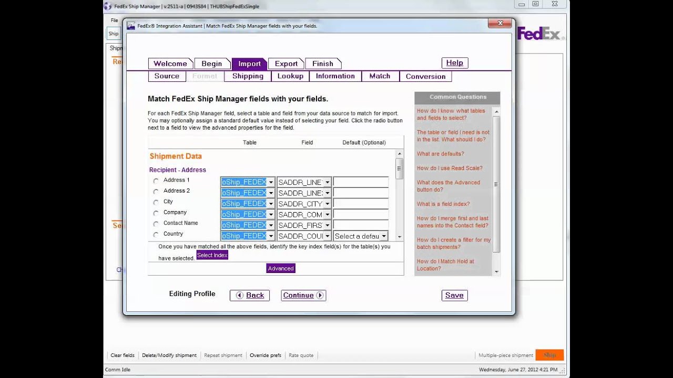Click the Common Questions scroll up arrow
The height and width of the screenshot is (378, 673).
(x=496, y=112)
